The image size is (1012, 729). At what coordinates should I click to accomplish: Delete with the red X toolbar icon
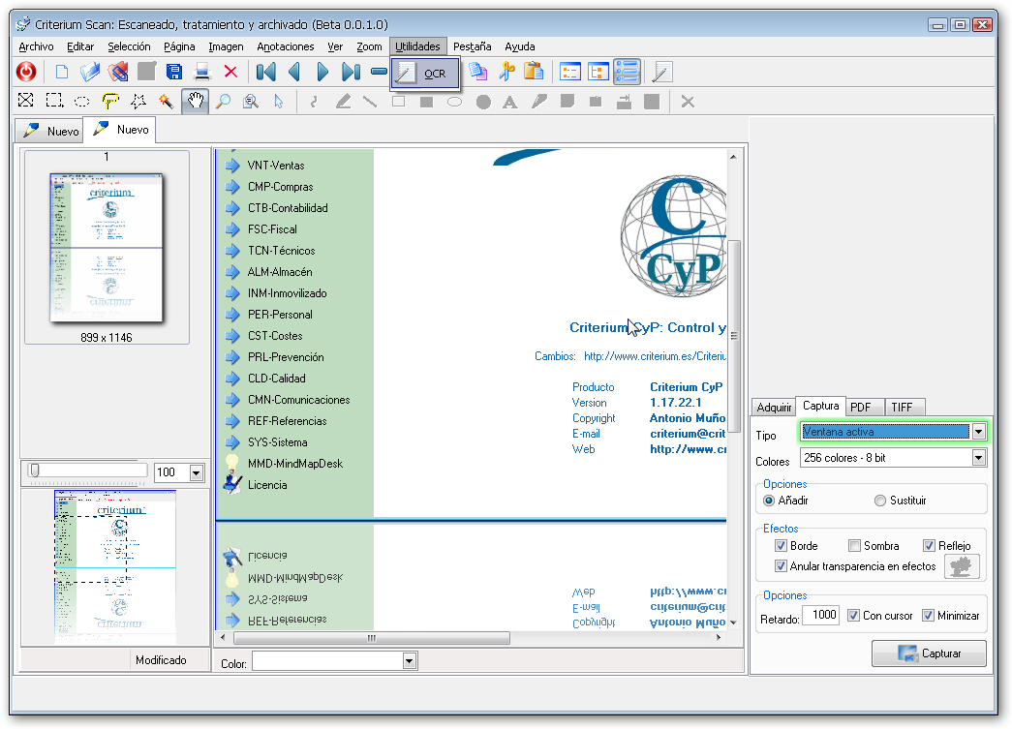(x=230, y=72)
